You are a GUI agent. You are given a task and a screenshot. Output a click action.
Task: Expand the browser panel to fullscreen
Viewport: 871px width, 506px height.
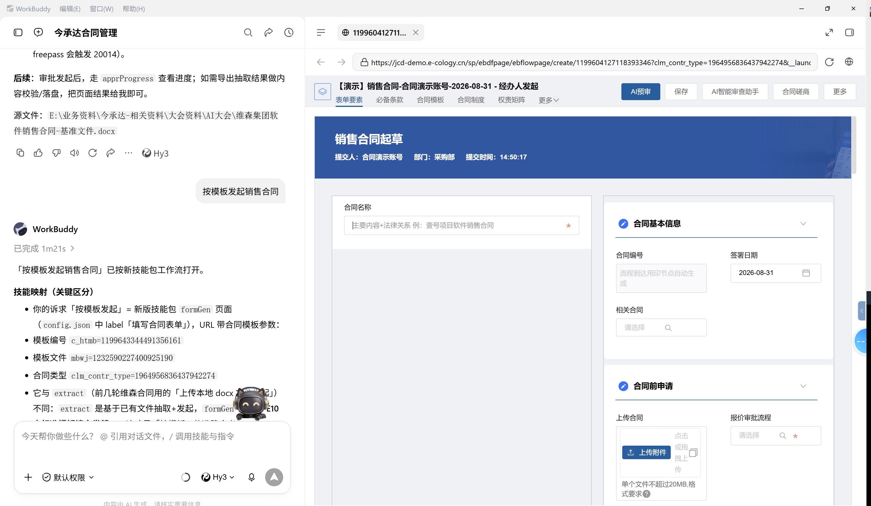829,32
